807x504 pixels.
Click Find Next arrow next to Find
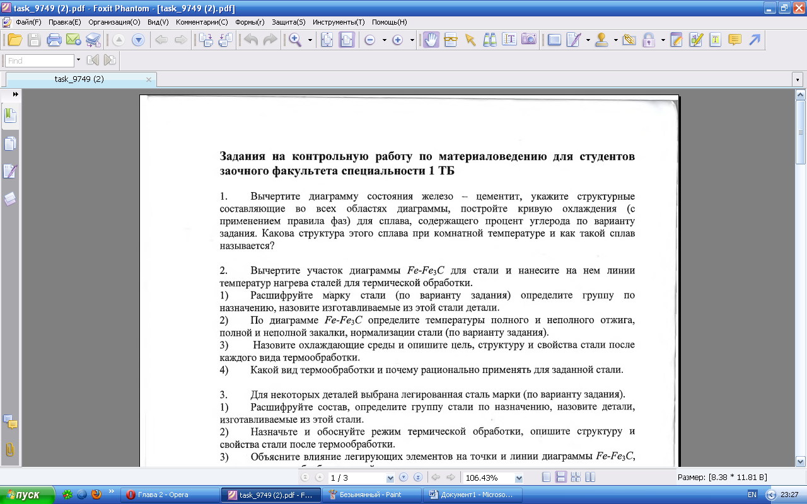point(110,60)
